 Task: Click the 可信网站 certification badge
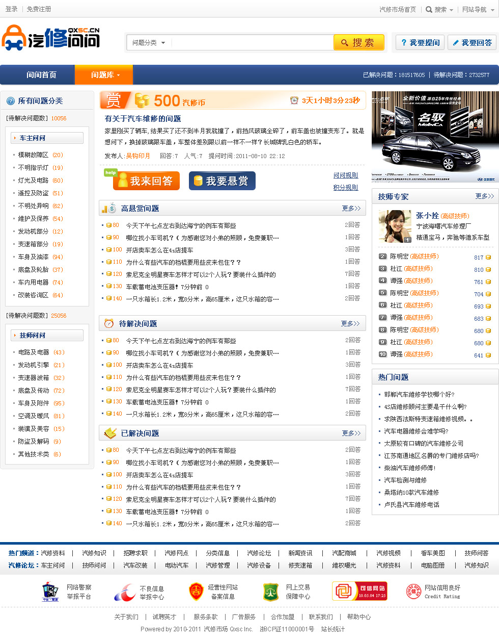click(360, 591)
